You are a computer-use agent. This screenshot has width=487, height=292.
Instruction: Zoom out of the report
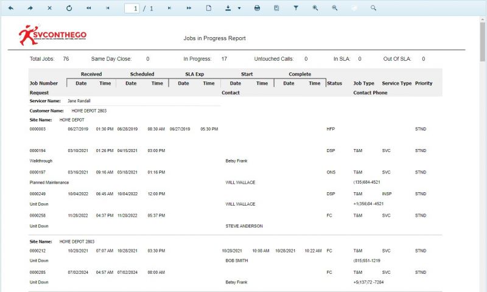pyautogui.click(x=334, y=8)
